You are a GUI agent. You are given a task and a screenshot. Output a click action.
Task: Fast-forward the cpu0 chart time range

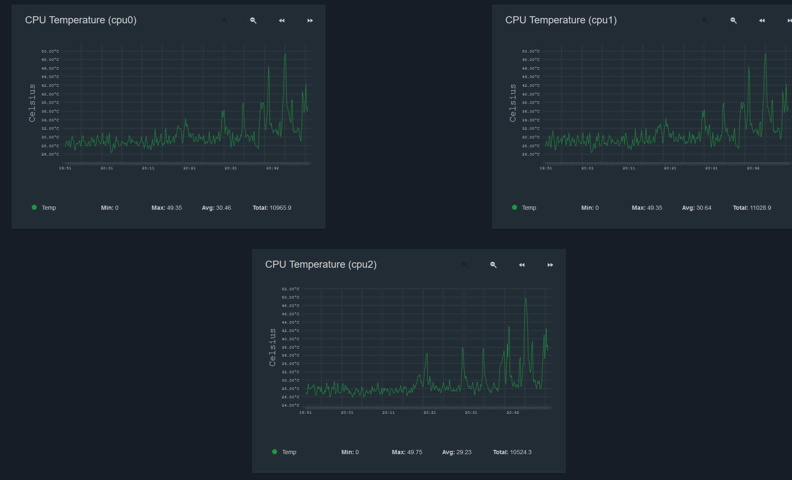[x=310, y=20]
